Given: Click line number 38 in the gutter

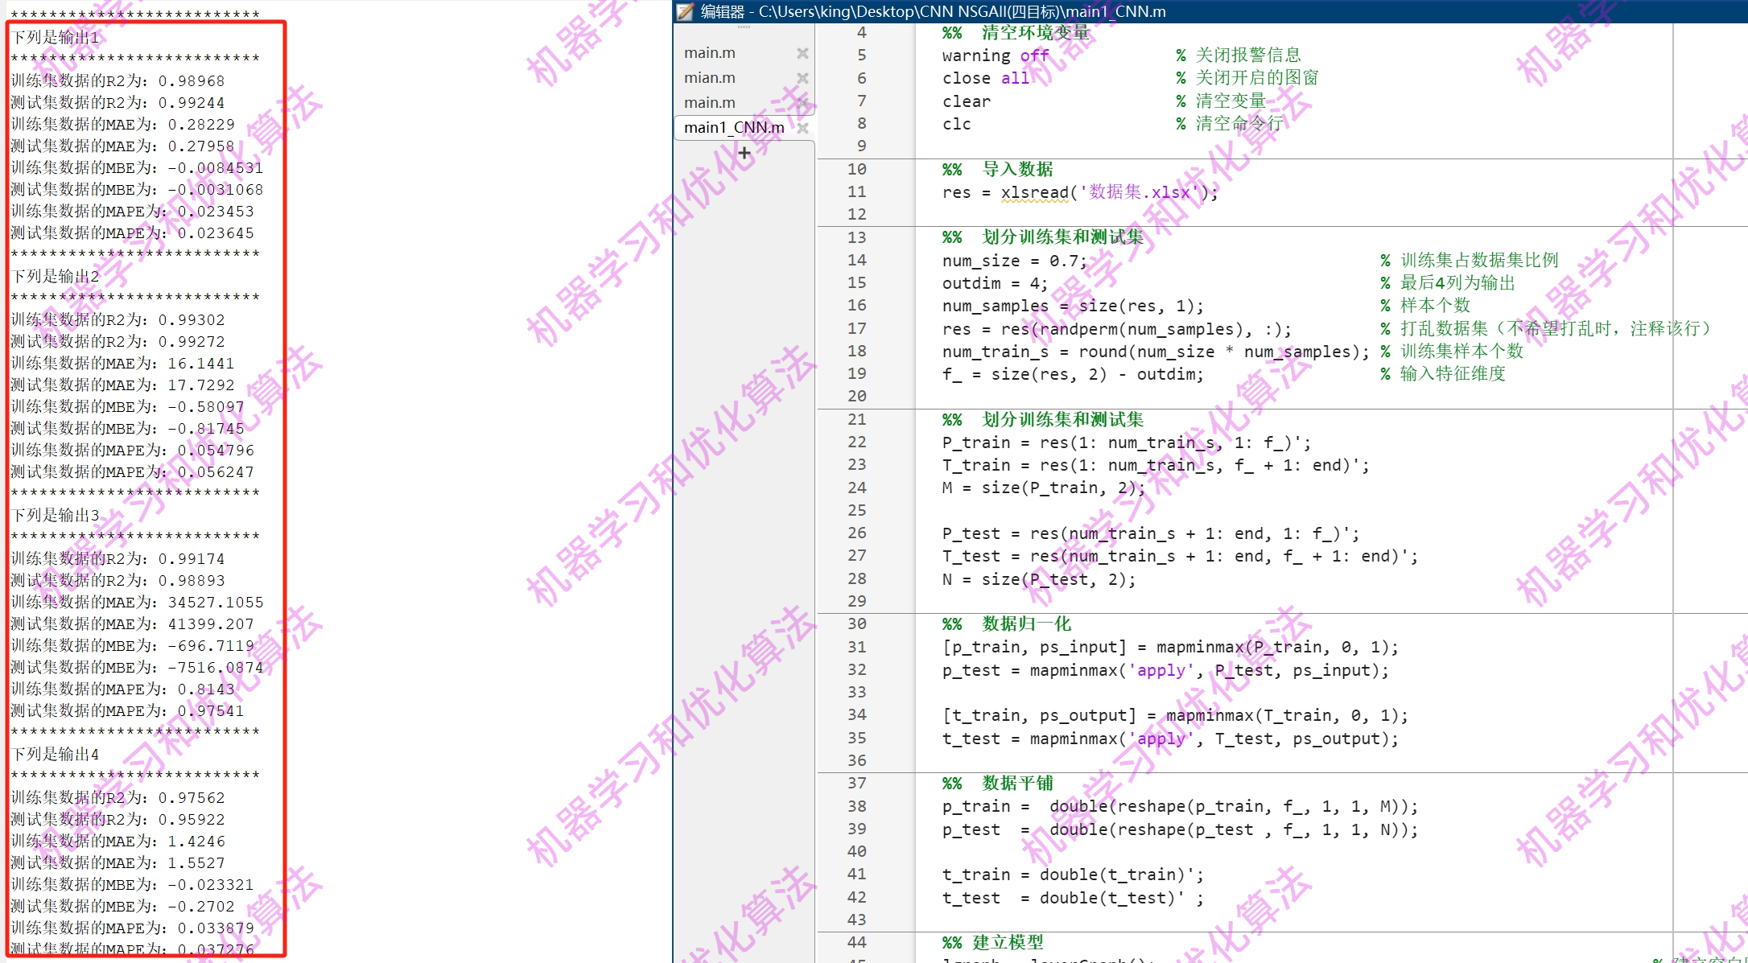Looking at the screenshot, I should coord(857,806).
